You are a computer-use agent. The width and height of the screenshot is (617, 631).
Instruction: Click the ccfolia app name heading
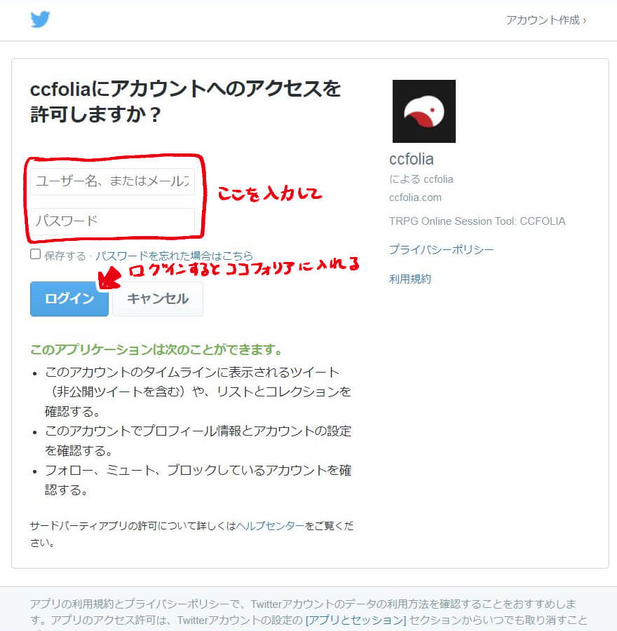click(412, 160)
